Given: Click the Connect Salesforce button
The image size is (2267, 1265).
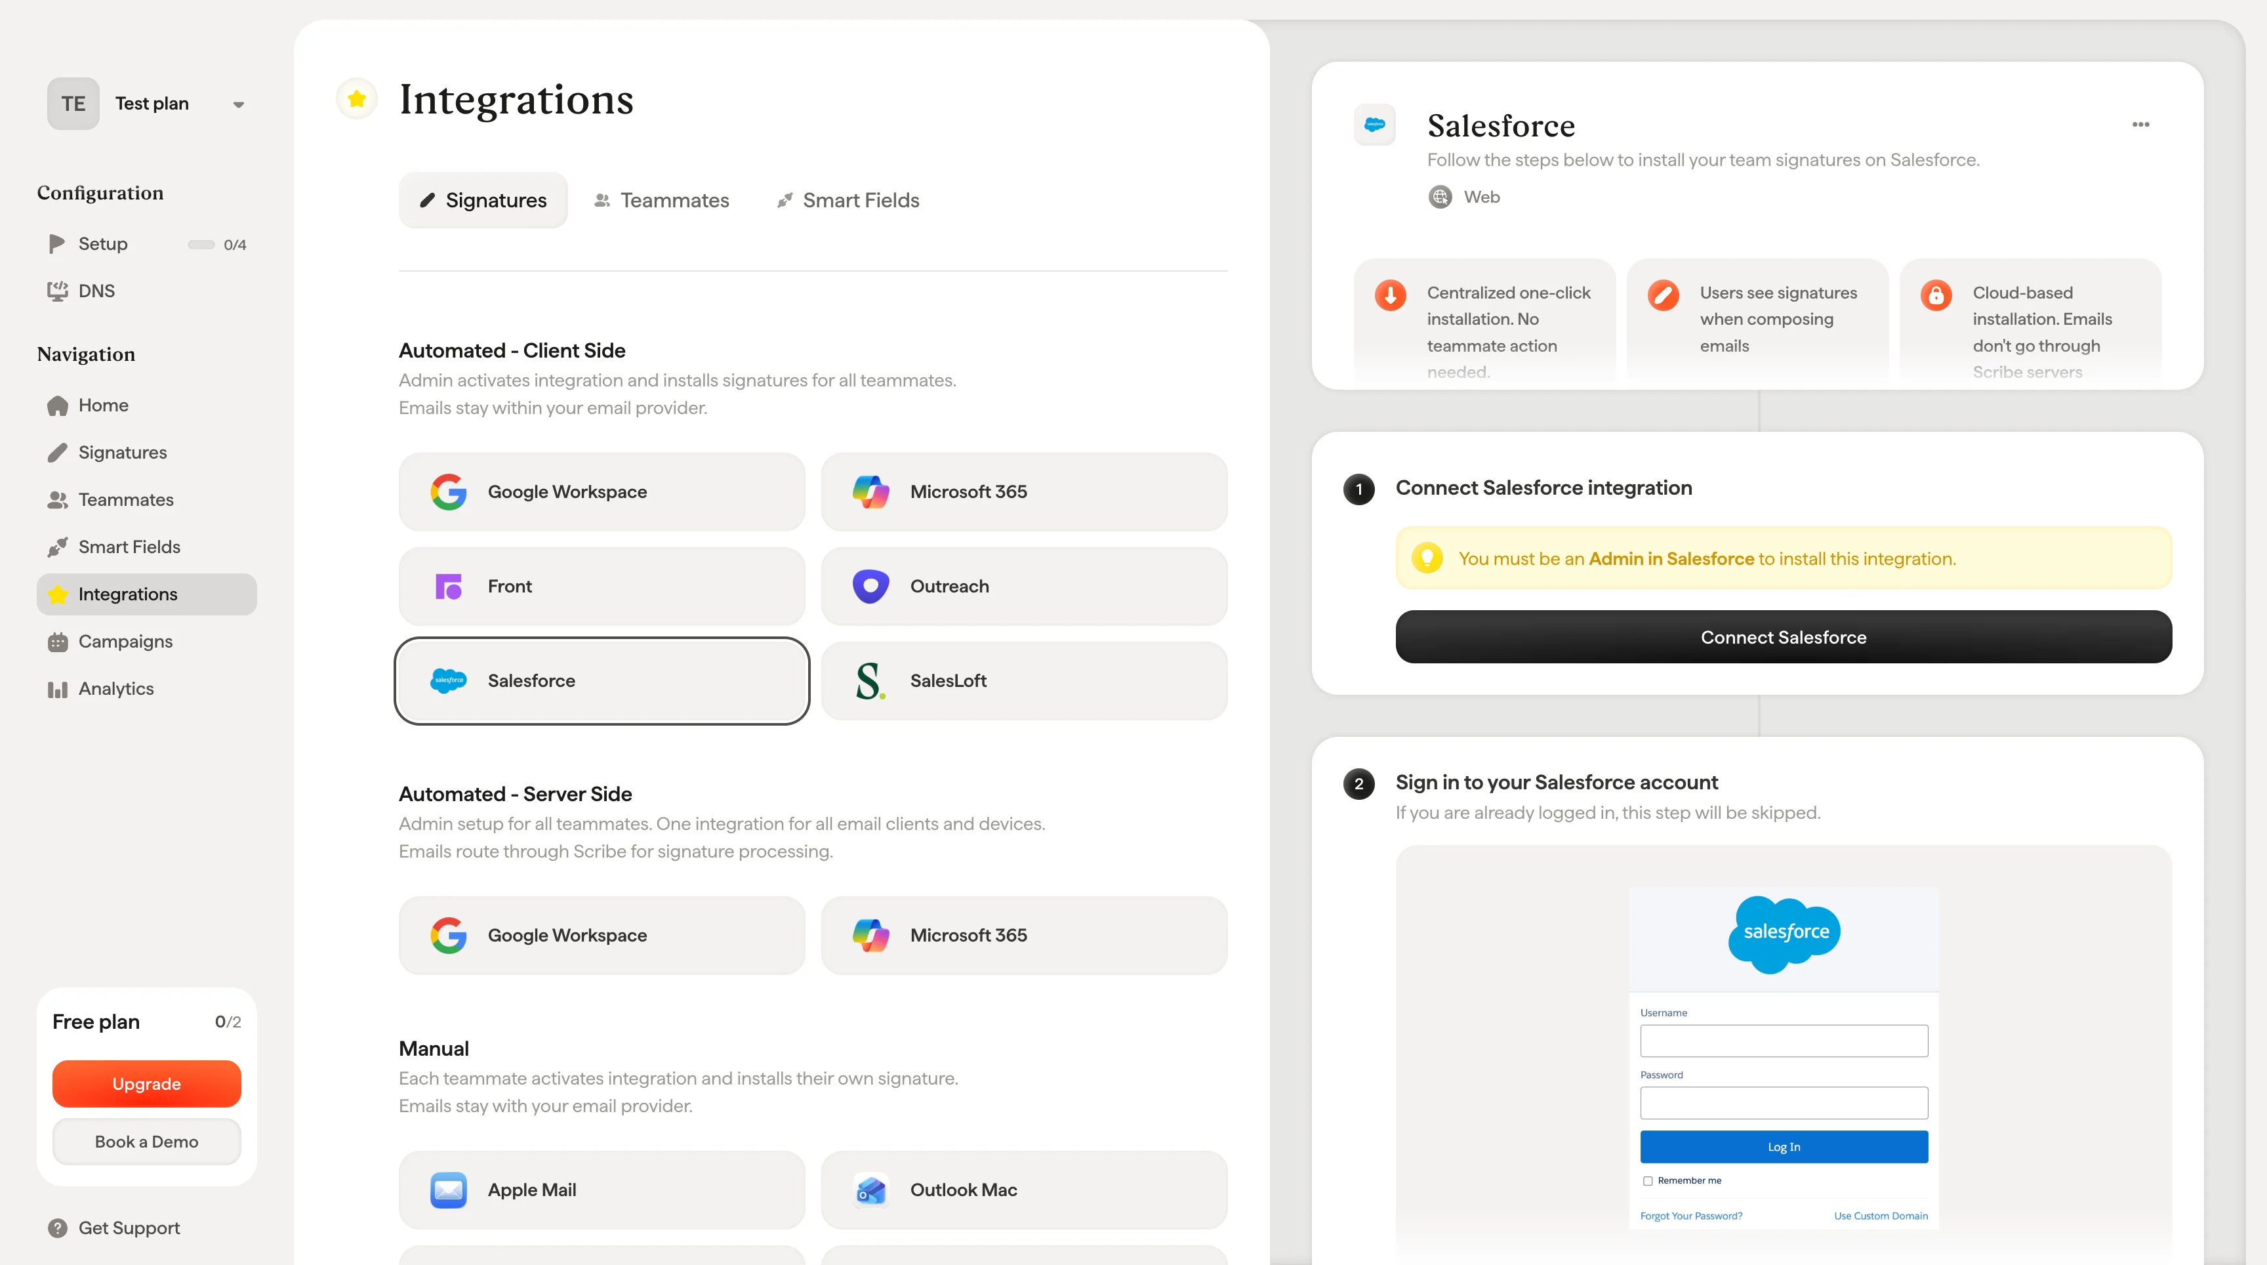Looking at the screenshot, I should pos(1783,637).
